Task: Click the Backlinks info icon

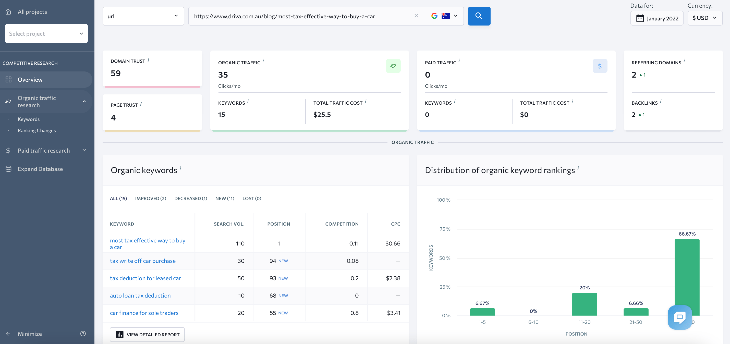Action: [661, 102]
